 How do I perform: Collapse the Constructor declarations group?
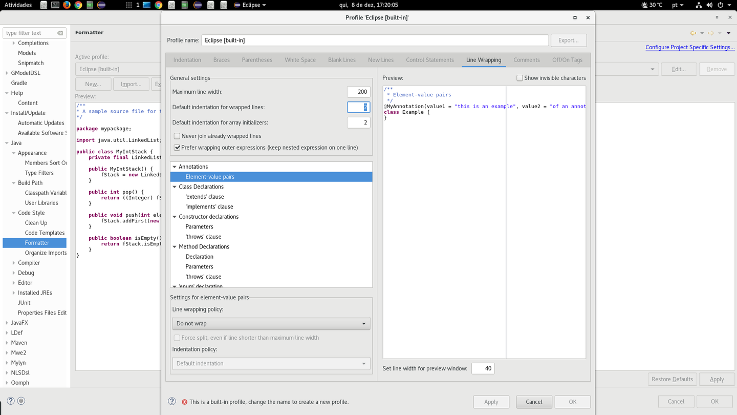point(175,217)
